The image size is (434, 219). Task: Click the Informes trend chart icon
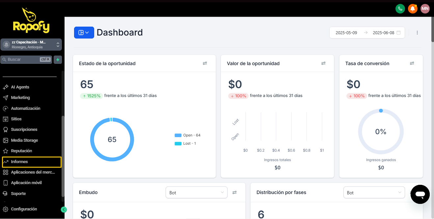click(6, 162)
